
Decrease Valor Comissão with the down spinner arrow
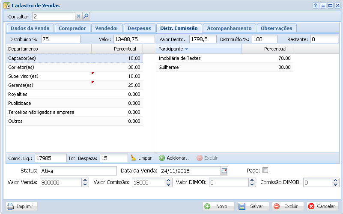click(x=169, y=185)
